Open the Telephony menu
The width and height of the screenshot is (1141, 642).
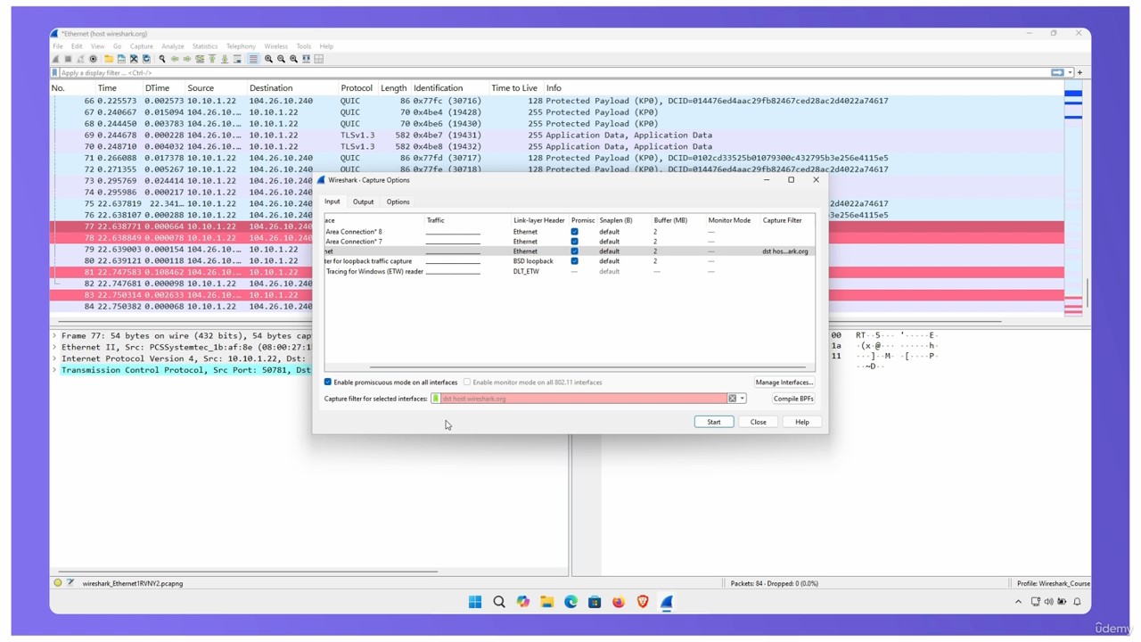[241, 46]
